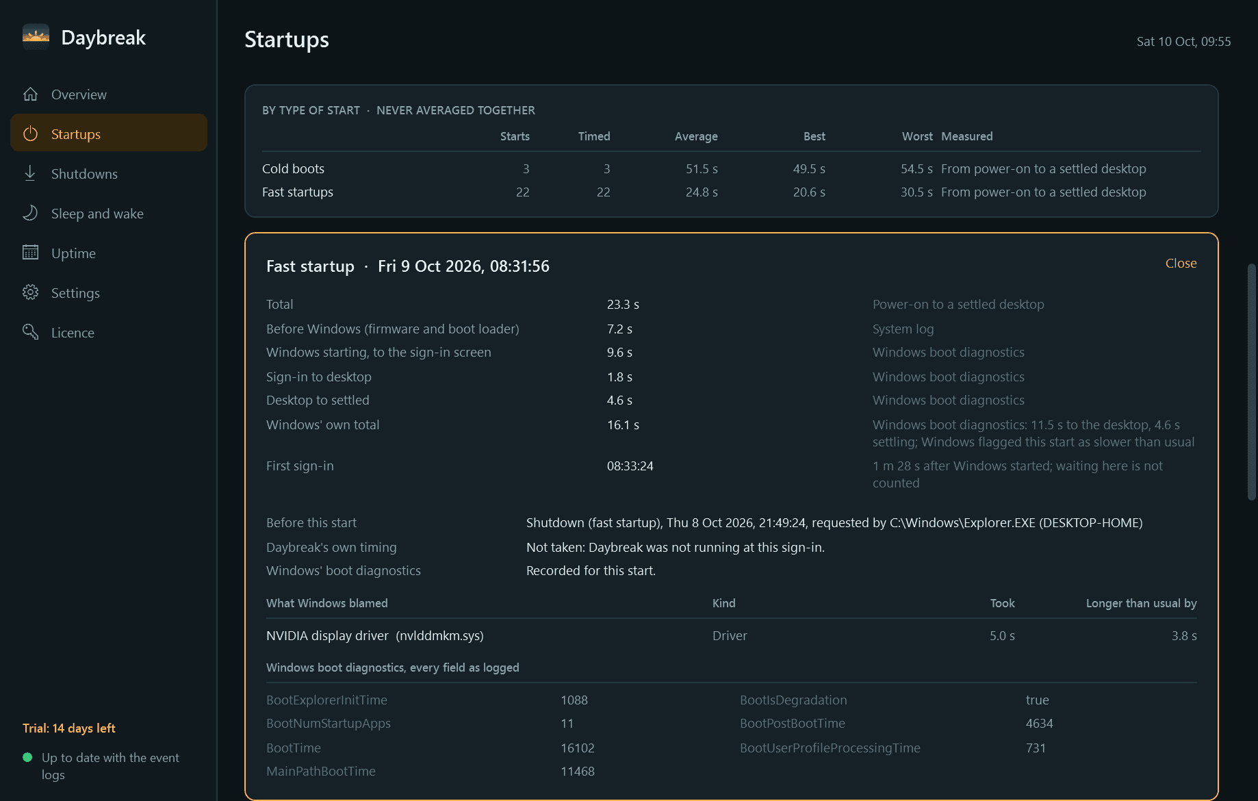Viewport: 1258px width, 801px height.
Task: Click the Cold boots average 51.5 s
Action: [702, 168]
